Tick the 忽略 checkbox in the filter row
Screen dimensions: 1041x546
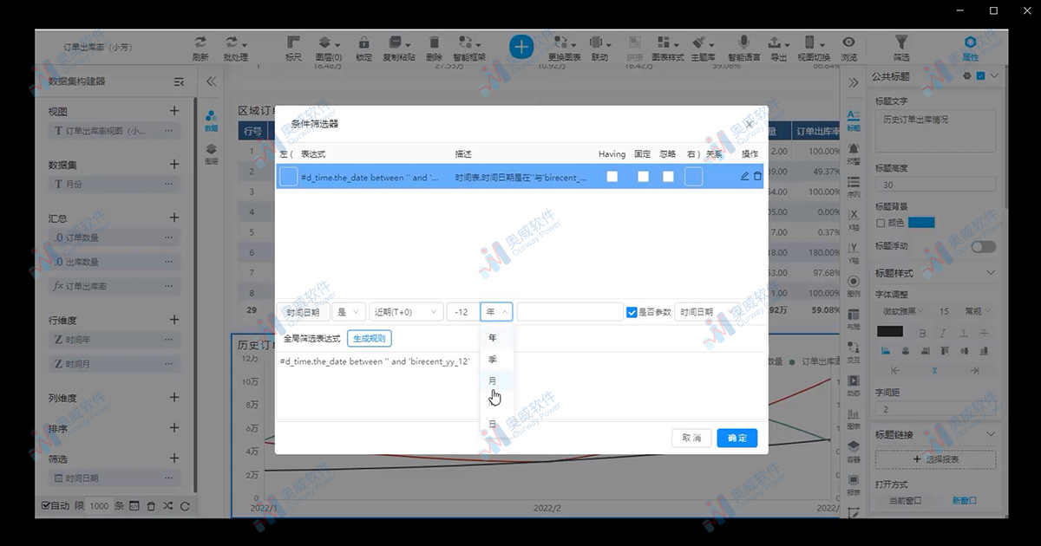(x=667, y=176)
